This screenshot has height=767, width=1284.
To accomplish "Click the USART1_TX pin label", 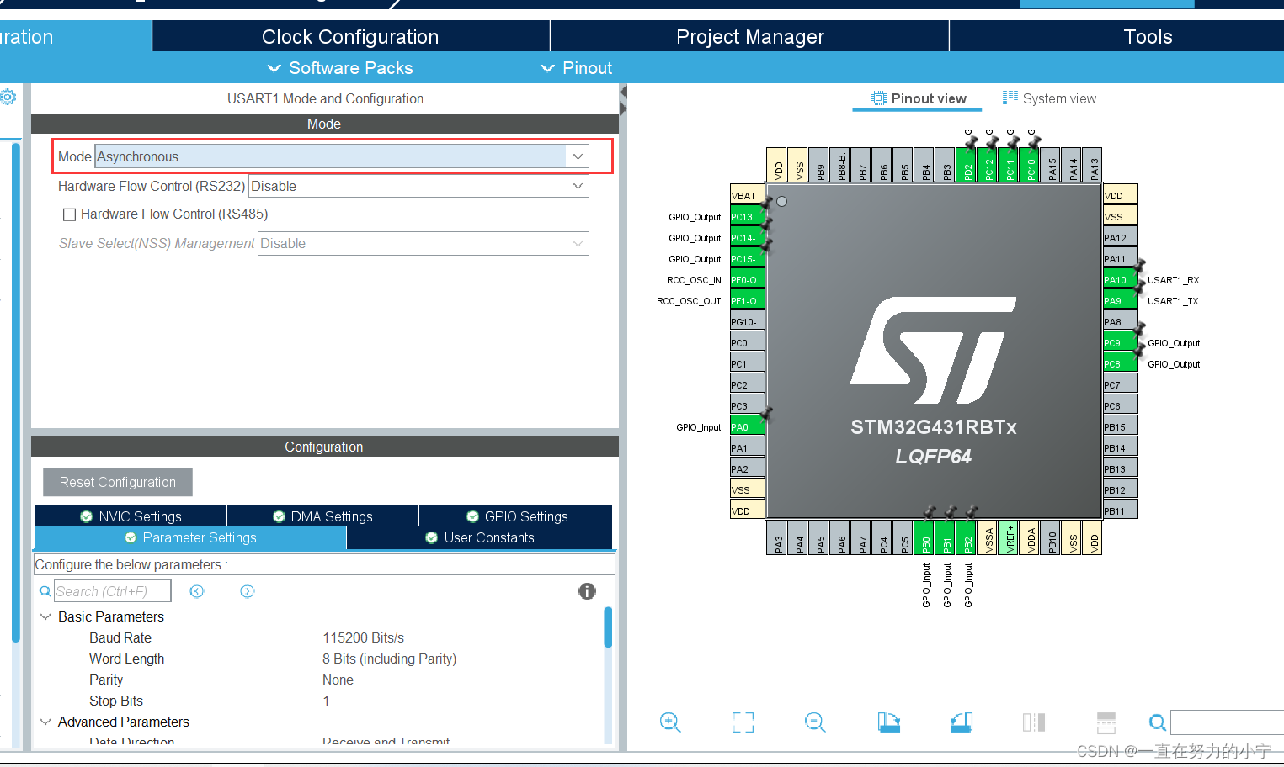I will click(1173, 301).
